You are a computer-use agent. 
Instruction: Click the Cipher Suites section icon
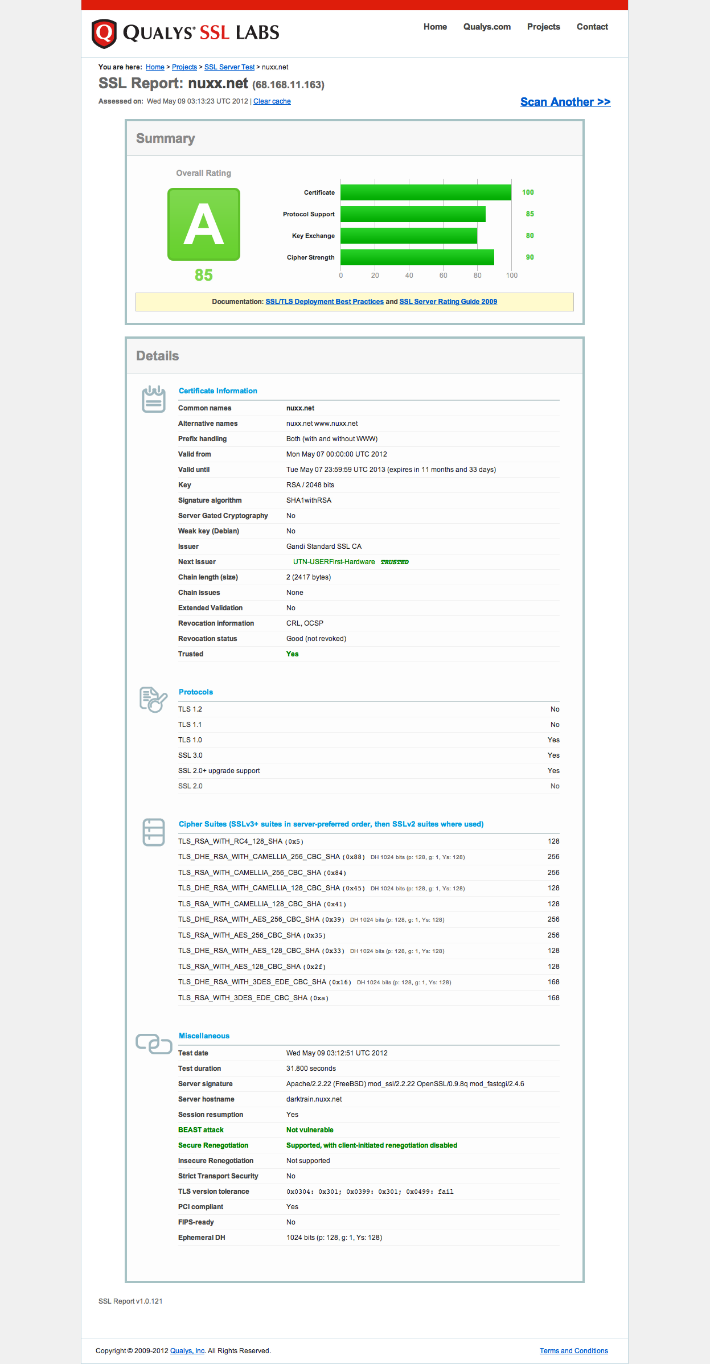(154, 832)
